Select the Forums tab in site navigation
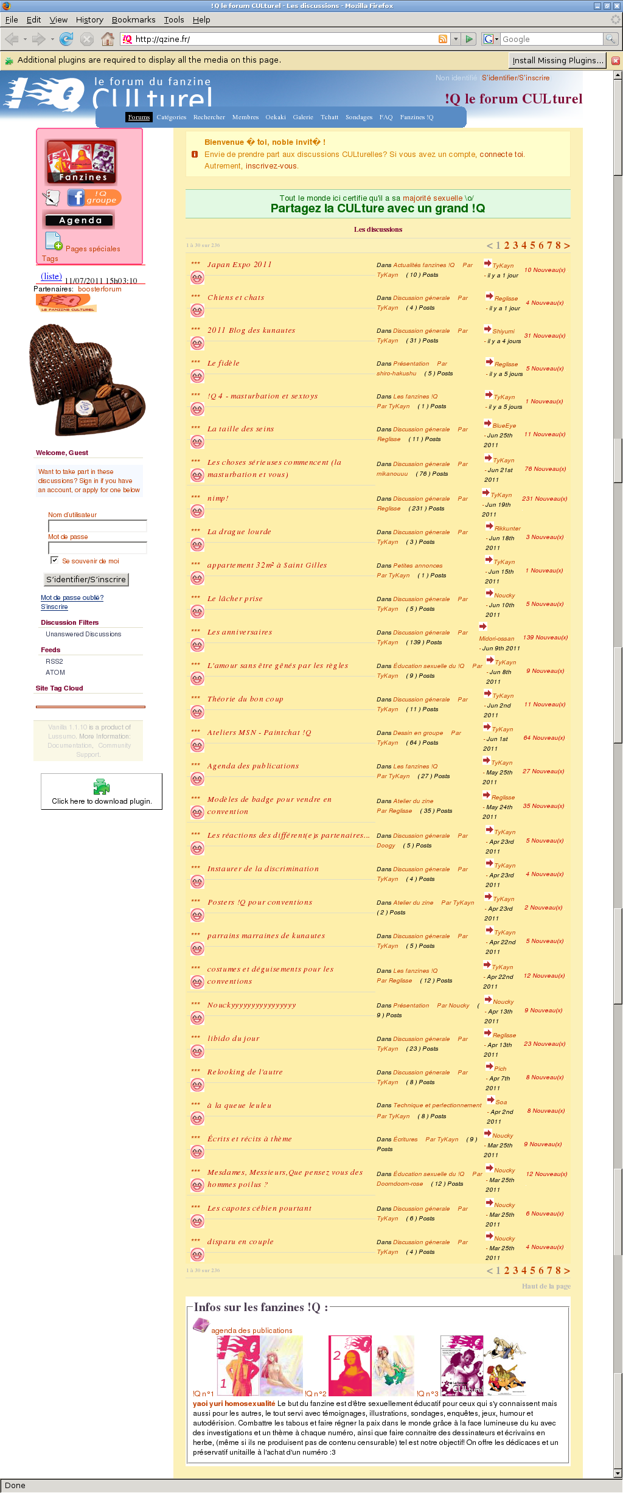 point(139,117)
